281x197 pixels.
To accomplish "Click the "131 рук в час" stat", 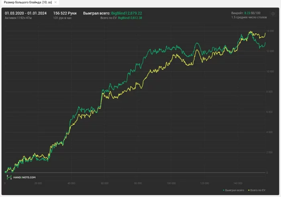I will pyautogui.click(x=62, y=18).
